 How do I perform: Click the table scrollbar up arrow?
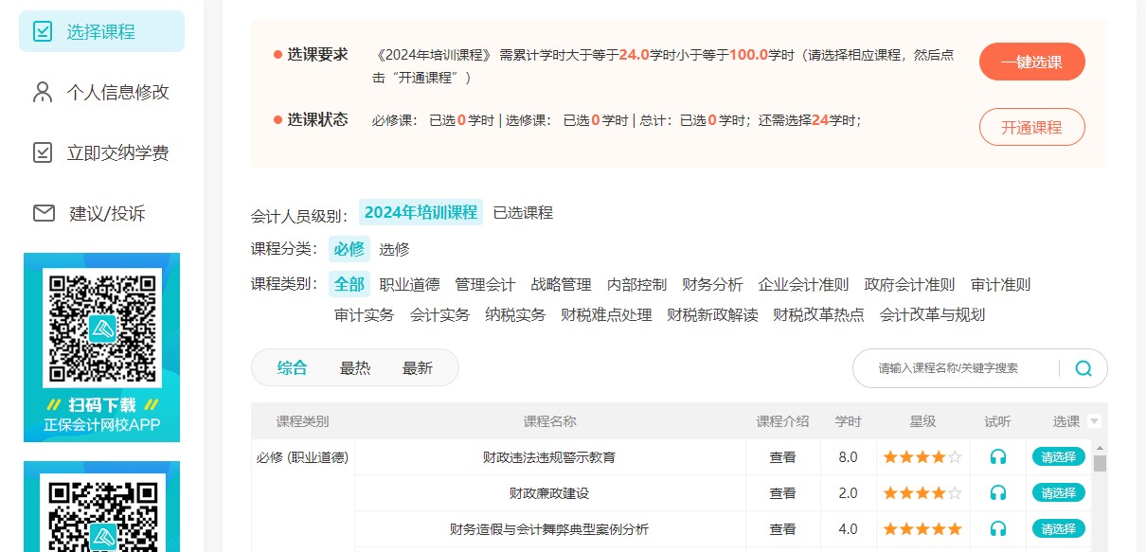coord(1100,447)
